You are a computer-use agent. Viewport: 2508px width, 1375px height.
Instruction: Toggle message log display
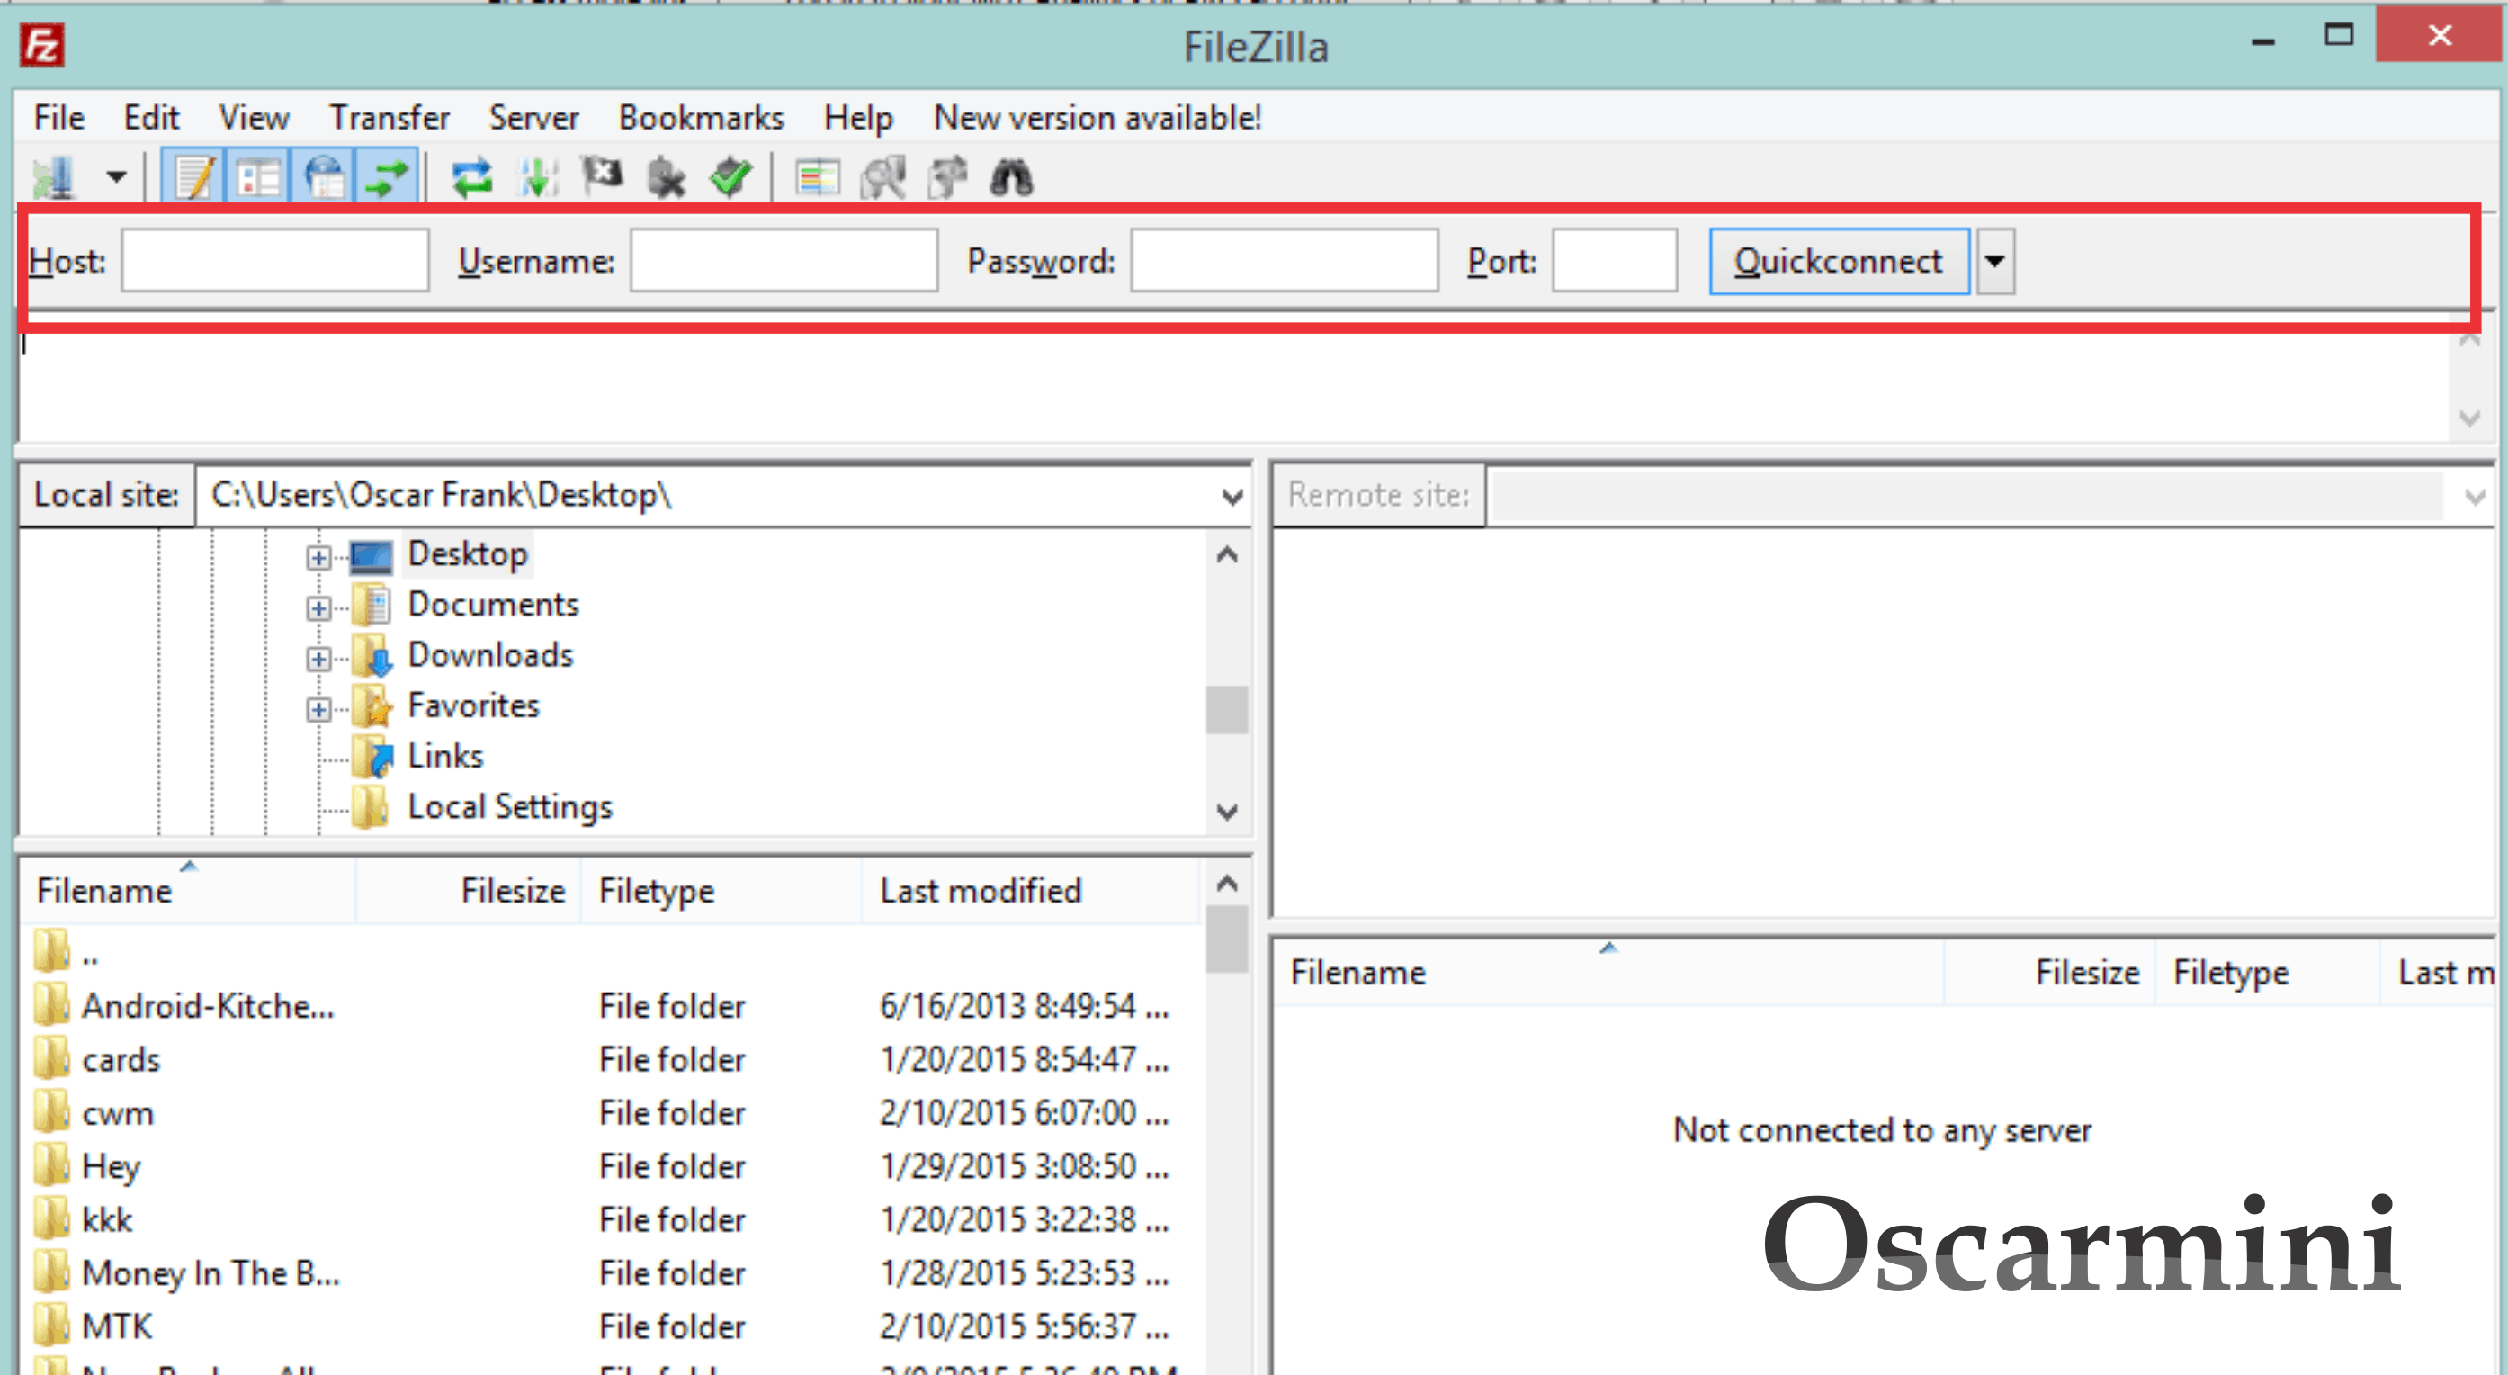click(193, 177)
